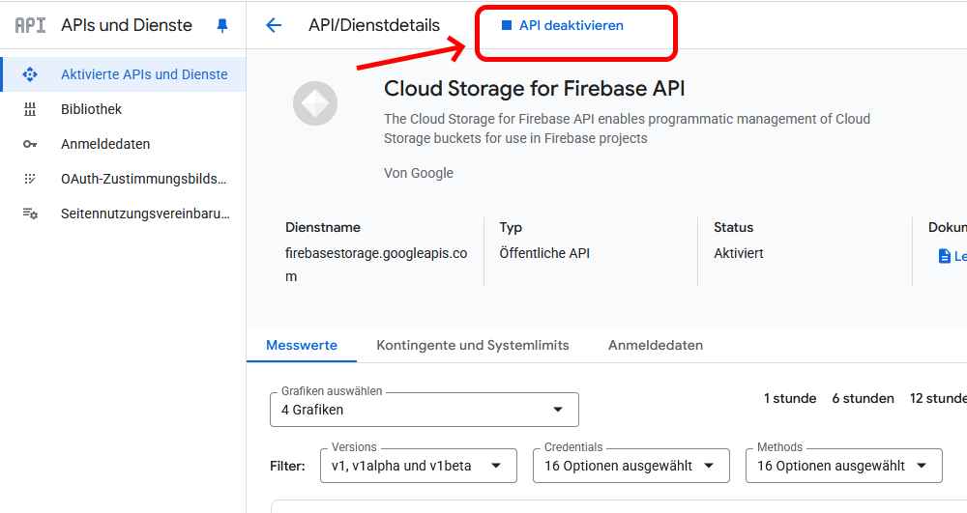Expand the Methods filter dropdown

843,466
